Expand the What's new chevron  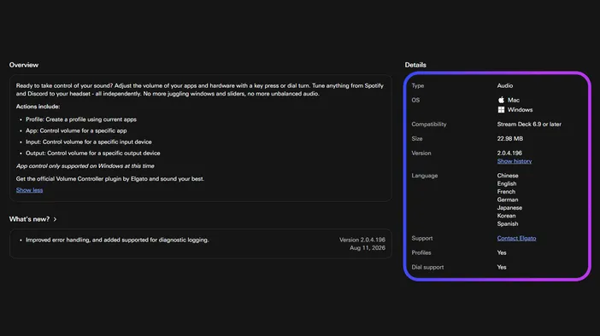click(55, 219)
